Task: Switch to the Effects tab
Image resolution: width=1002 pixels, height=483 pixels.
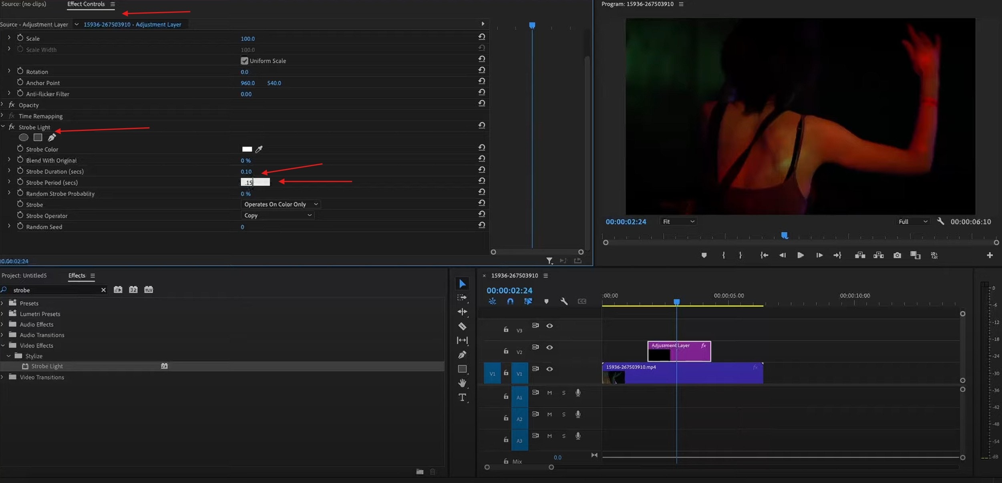Action: [76, 276]
